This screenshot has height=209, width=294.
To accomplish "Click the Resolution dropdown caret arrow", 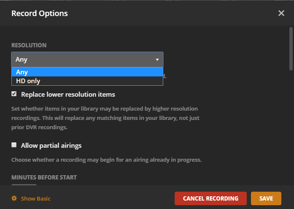I will point(157,60).
